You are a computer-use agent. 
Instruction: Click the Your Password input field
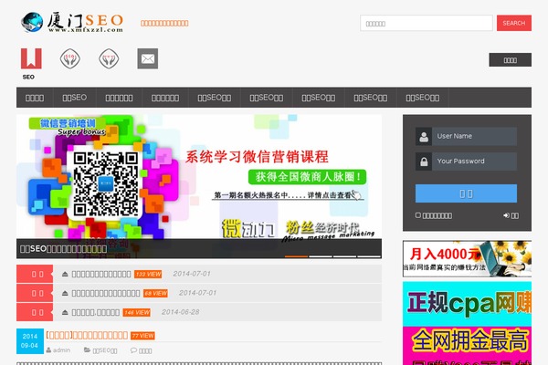point(474,162)
